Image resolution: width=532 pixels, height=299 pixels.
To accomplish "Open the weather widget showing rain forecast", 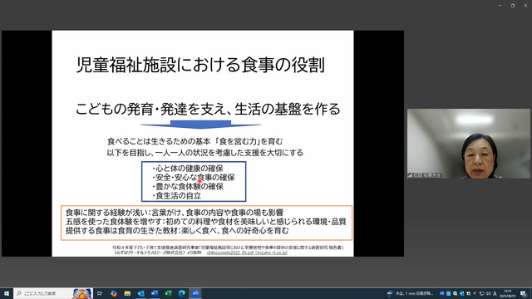I will [x=410, y=293].
